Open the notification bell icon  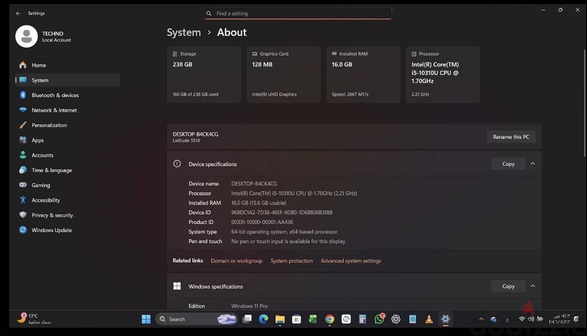tap(576, 319)
